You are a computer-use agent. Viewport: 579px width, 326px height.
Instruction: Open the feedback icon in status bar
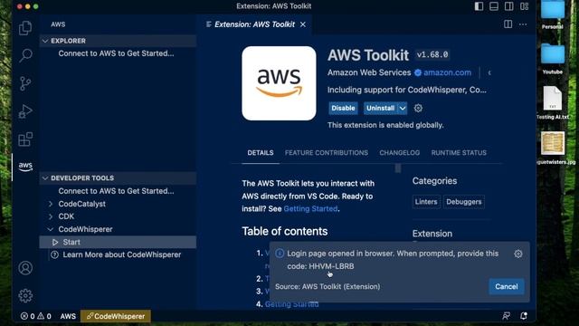(507, 316)
